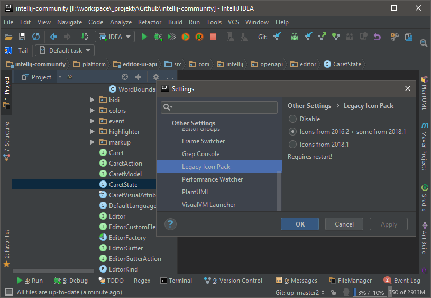Open the VCS menu
431x298 pixels.
tap(233, 22)
